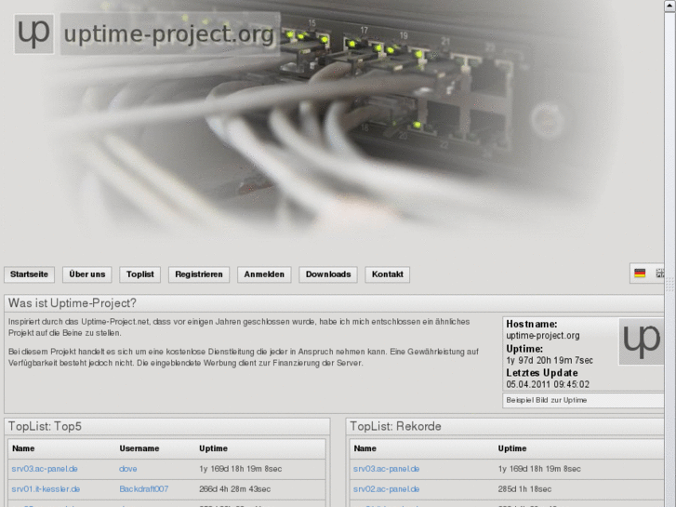View user profile Backdraft007

click(x=144, y=488)
